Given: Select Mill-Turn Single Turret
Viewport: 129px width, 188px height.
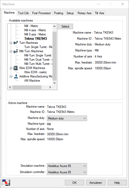Looking at the screenshot, I should tap(38, 55).
